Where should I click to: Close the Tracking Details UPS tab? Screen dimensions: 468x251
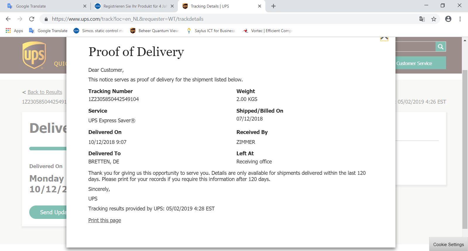click(259, 6)
